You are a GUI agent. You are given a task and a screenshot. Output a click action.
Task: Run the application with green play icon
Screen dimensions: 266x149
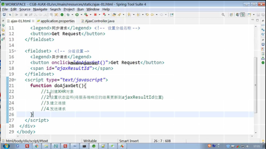[x=77, y=15]
